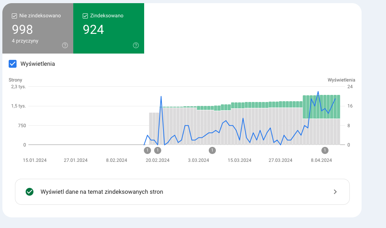This screenshot has width=386, height=228.
Task: Open Wyświetl dane na temat zindeksowanych stron
Action: point(182,192)
